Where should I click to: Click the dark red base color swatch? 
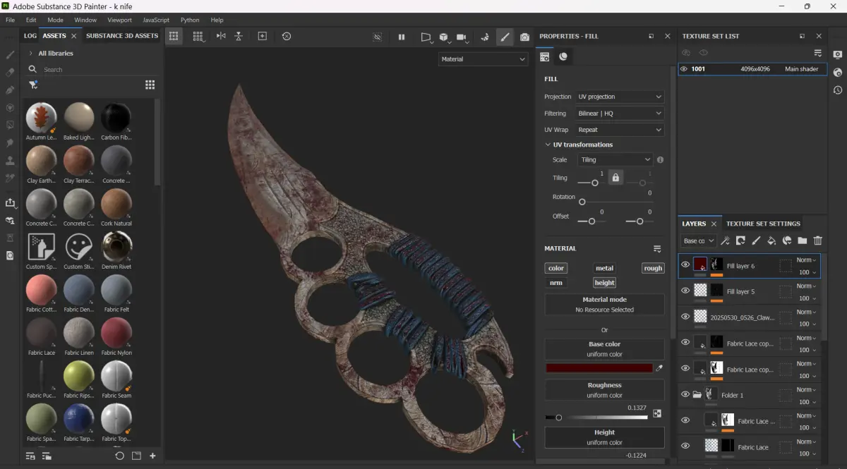(x=599, y=368)
